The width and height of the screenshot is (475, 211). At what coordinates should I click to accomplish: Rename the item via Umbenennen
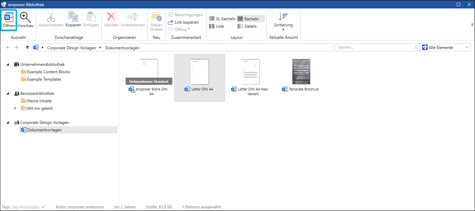pos(132,20)
